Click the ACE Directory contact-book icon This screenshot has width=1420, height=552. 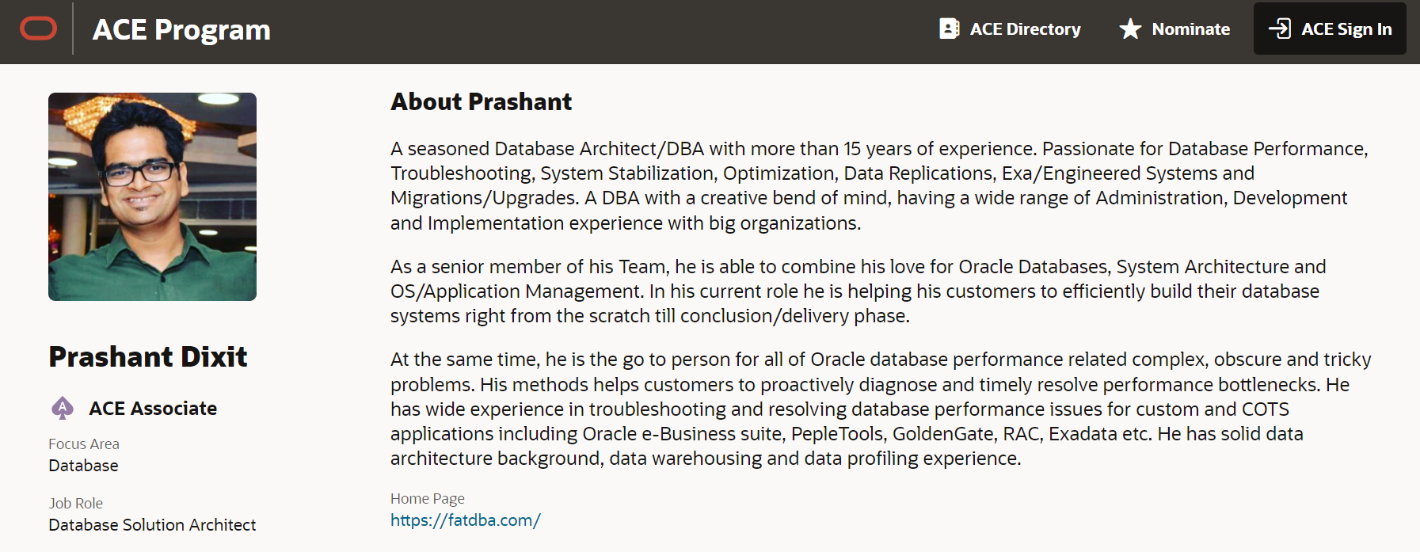click(x=949, y=29)
